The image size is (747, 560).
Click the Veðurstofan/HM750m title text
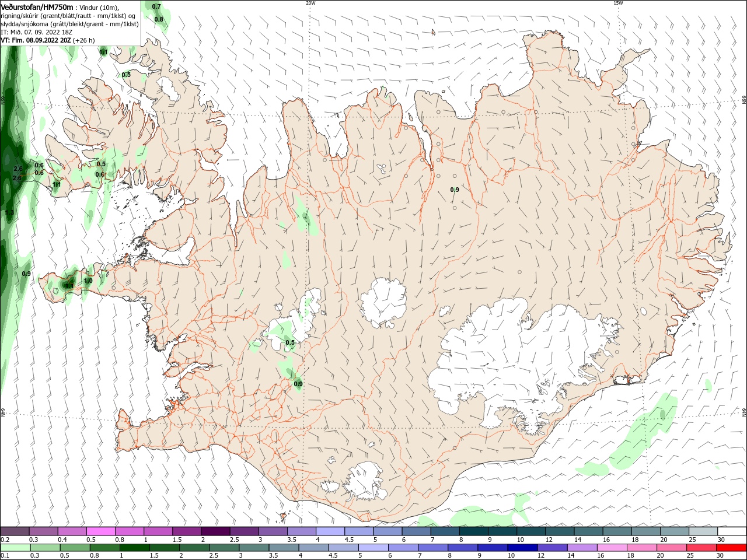point(37,6)
